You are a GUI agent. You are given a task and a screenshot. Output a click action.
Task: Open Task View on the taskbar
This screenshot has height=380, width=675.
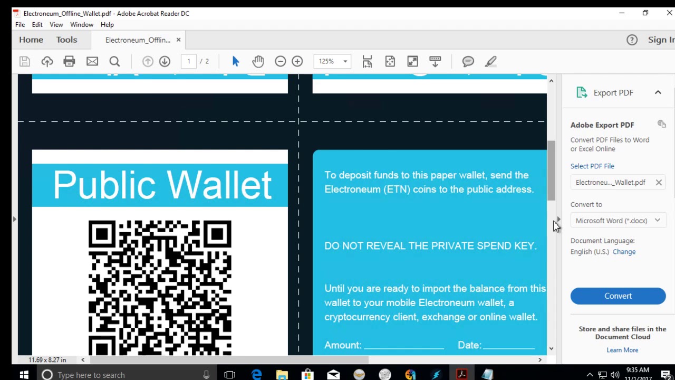tap(229, 375)
